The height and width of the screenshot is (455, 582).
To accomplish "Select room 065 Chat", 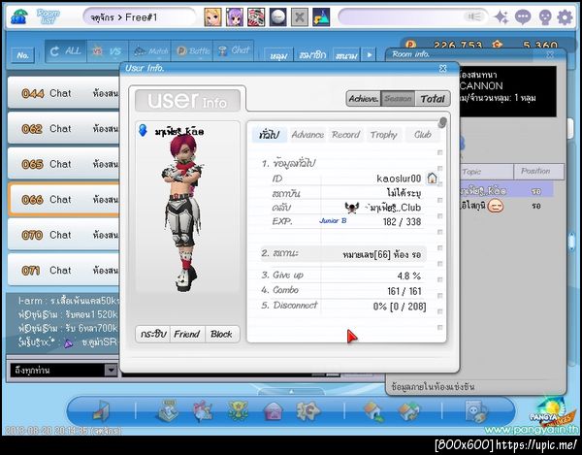I will click(64, 164).
